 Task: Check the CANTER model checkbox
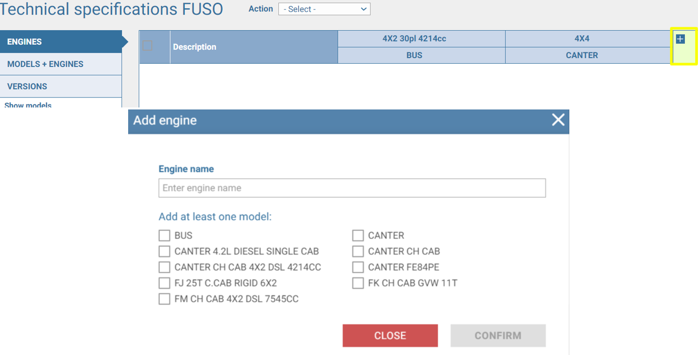[358, 235]
